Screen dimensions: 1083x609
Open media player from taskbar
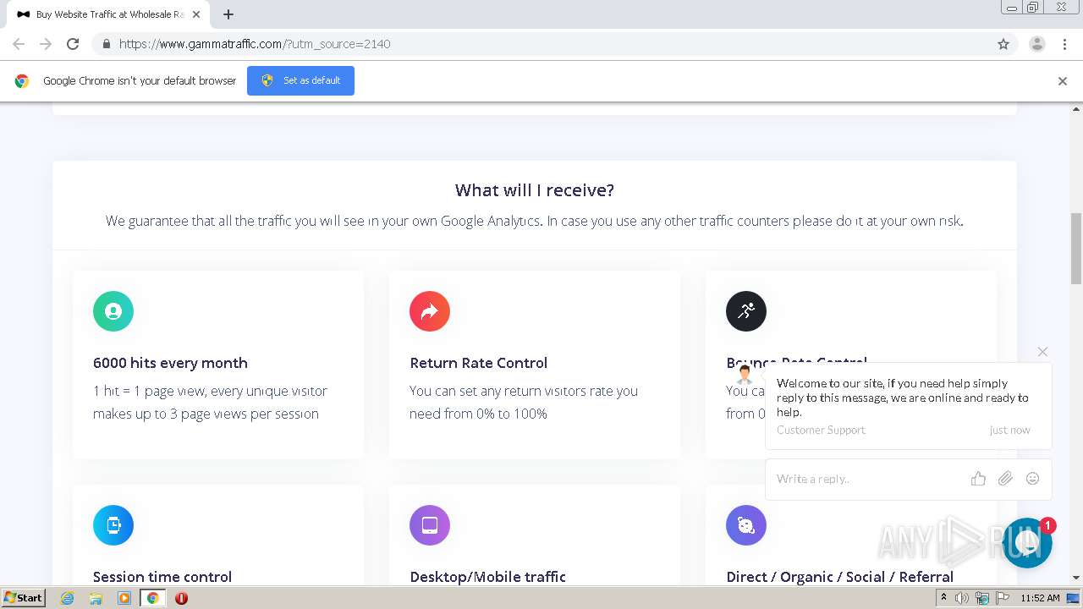click(x=124, y=598)
